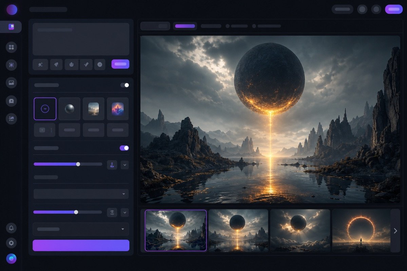
Task: Click the small purple button beside prompt icons
Action: pyautogui.click(x=120, y=64)
